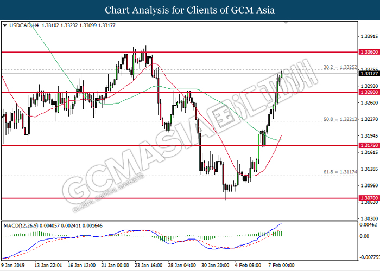Click the 9 Jan 2019 date label
This screenshot has height=271, width=380.
13,265
